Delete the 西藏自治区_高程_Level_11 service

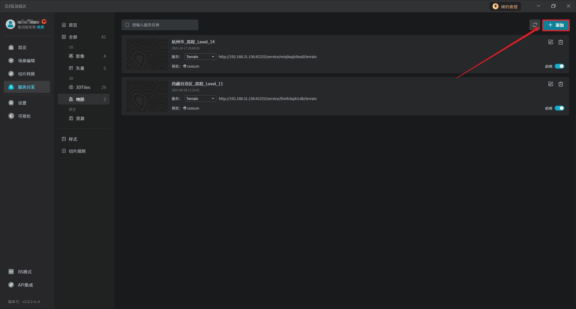click(560, 84)
